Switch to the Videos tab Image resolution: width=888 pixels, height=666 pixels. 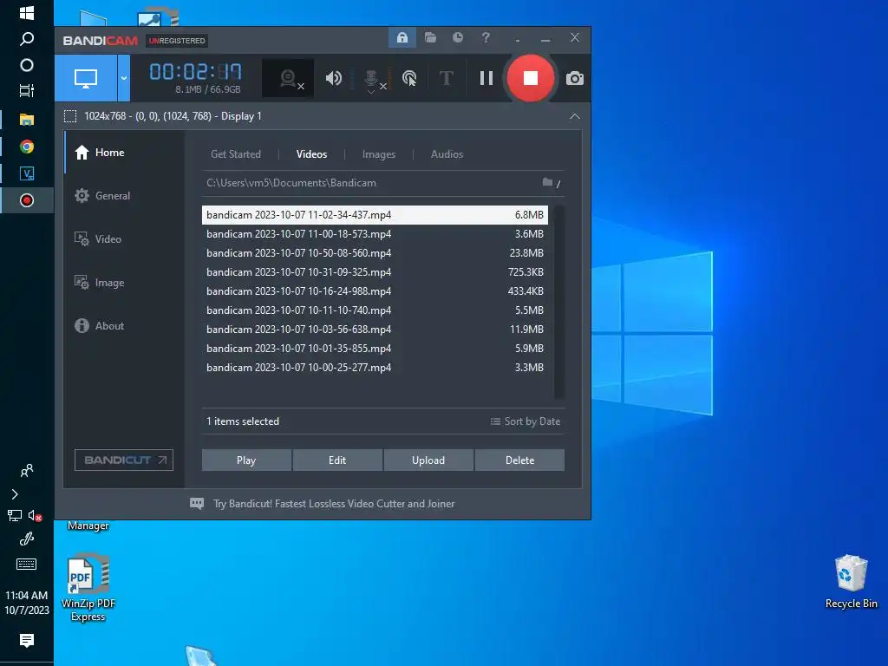click(x=311, y=154)
